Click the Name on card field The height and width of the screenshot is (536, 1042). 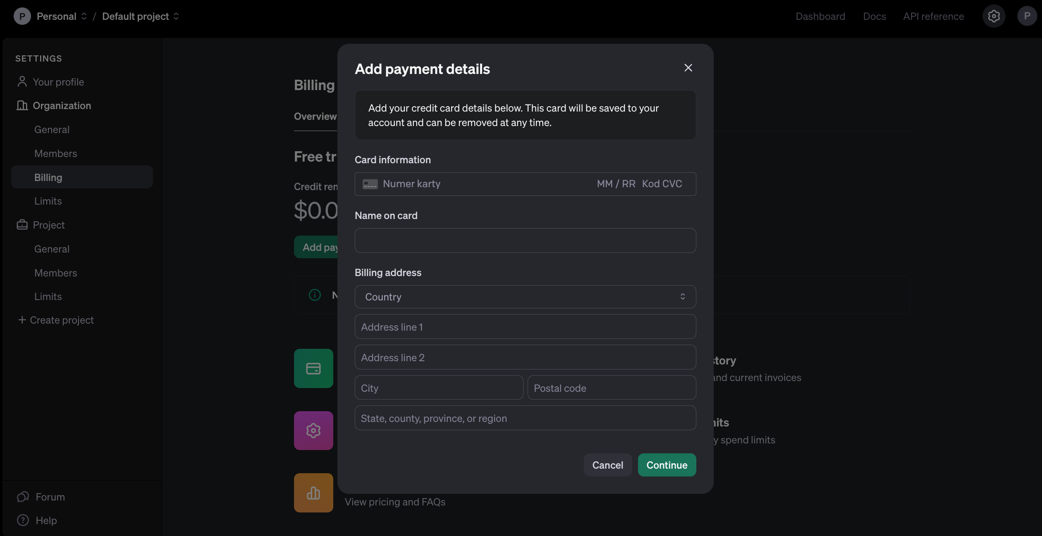(x=525, y=241)
